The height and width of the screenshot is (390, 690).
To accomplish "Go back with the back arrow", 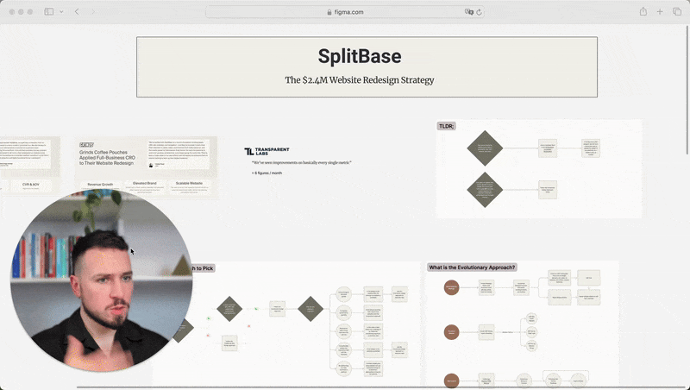I will pos(77,12).
